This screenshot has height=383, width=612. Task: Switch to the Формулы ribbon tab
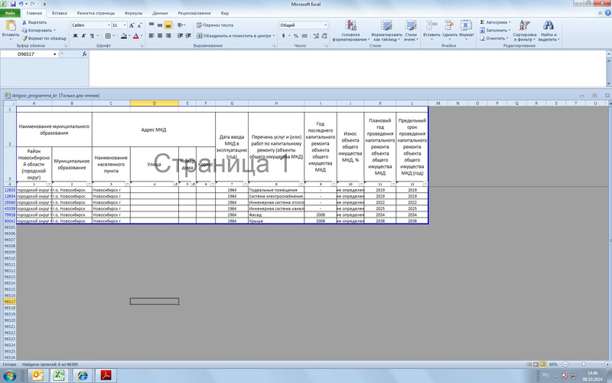pyautogui.click(x=133, y=14)
